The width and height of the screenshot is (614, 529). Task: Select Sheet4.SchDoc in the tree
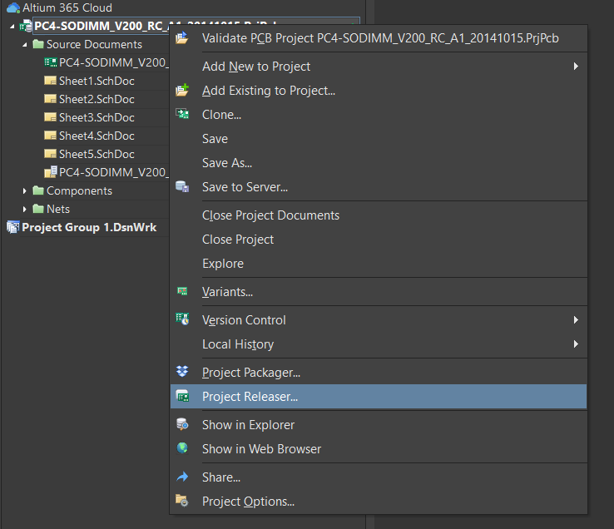click(97, 136)
